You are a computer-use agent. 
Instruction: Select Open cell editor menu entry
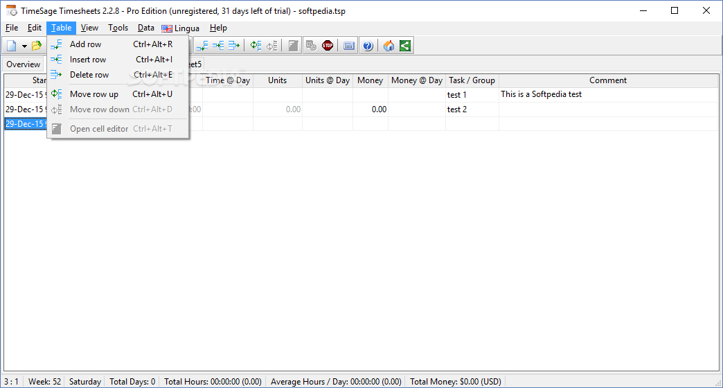coord(118,129)
